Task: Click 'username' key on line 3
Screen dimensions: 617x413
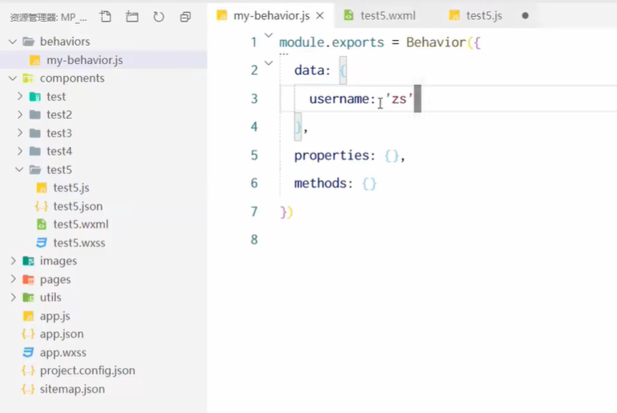Action: coord(339,99)
